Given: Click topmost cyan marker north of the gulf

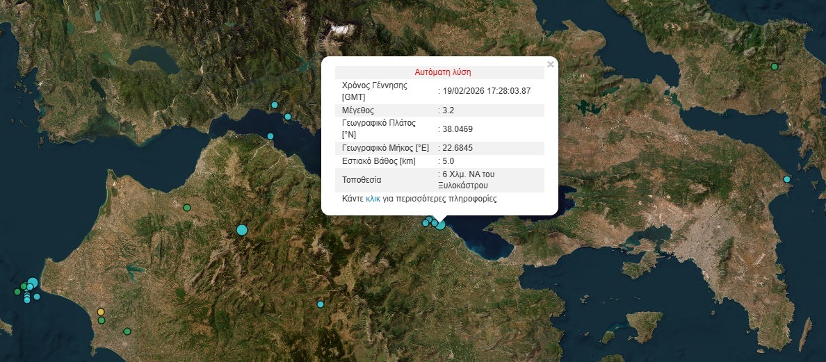Looking at the screenshot, I should pos(274,105).
